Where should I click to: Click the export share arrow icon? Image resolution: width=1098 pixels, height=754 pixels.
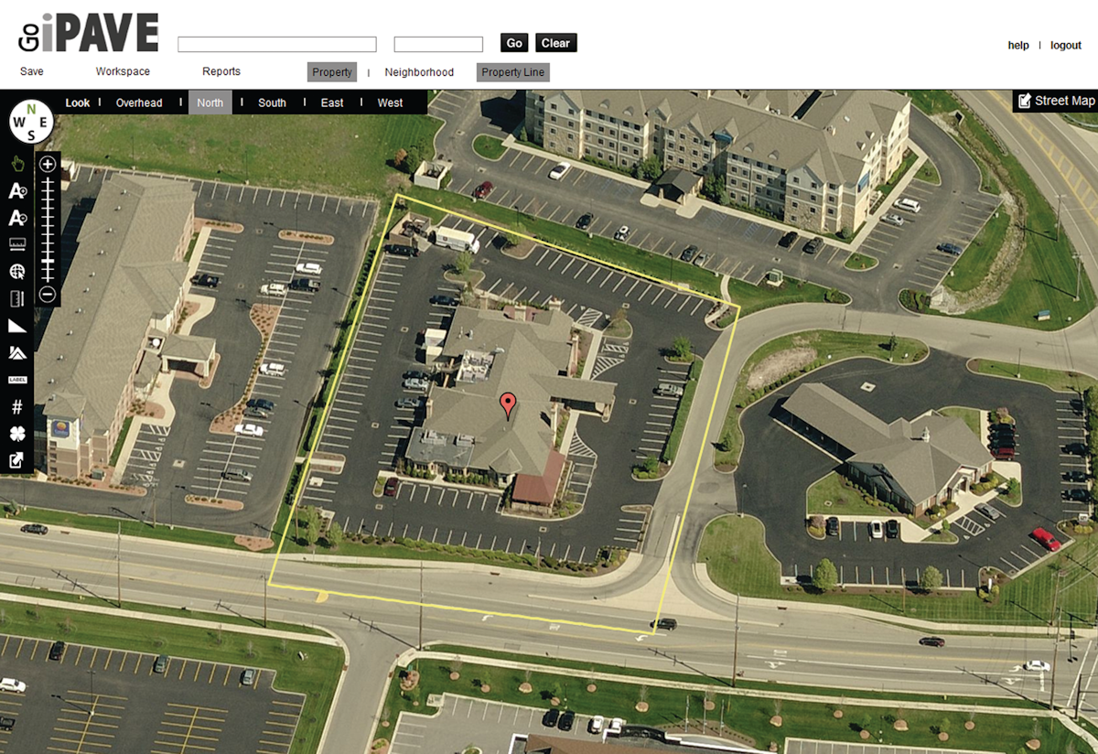tap(16, 460)
